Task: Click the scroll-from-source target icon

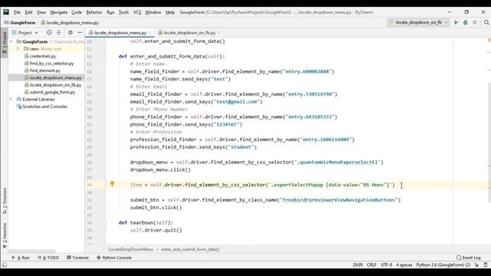Action: [49, 32]
